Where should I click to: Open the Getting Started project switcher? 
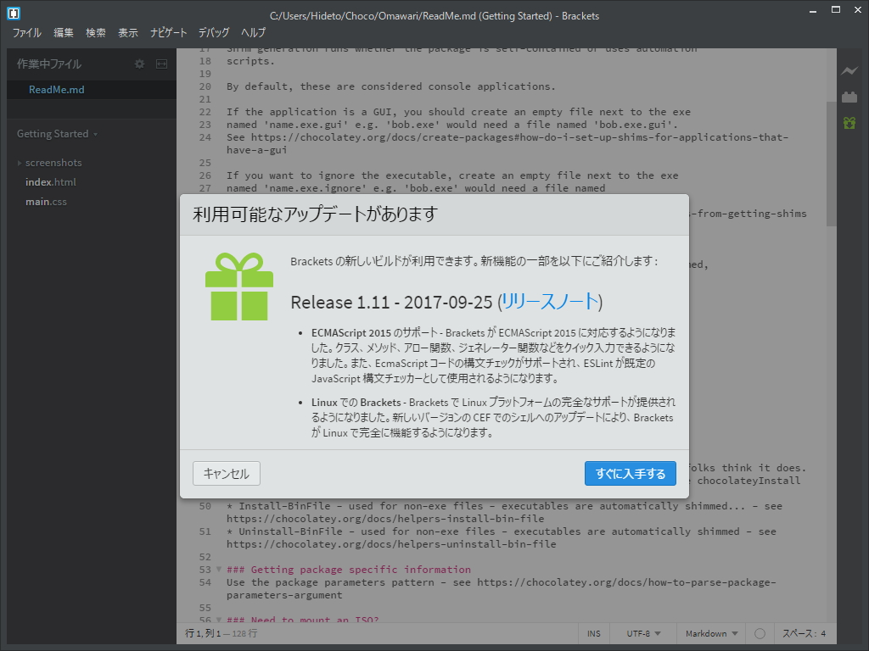coord(52,133)
